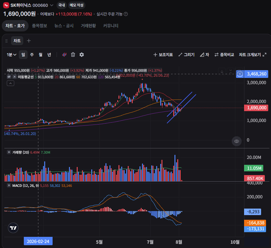Image resolution: width=271 pixels, height=248 pixels.
Task: Remove 이동평균선 indicator with X icon
Action: (x=15, y=77)
